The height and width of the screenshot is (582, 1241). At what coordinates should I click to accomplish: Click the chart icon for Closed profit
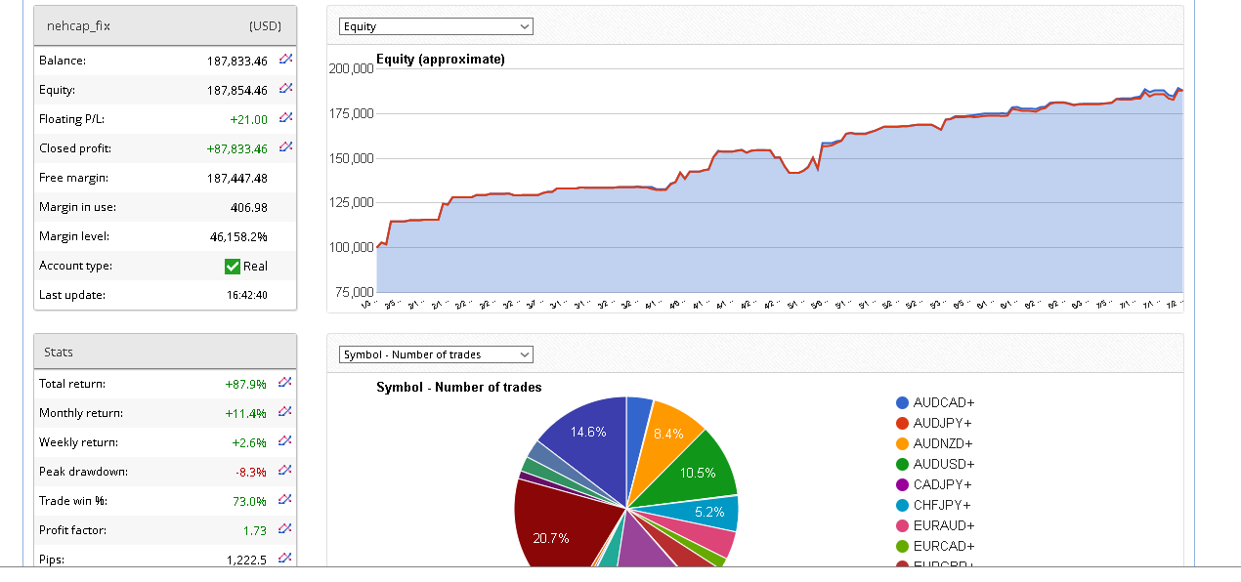click(x=285, y=147)
